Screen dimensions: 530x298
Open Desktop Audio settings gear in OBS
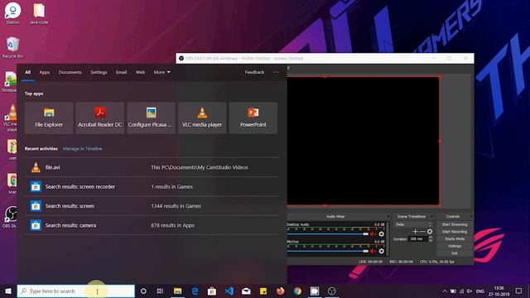click(381, 233)
